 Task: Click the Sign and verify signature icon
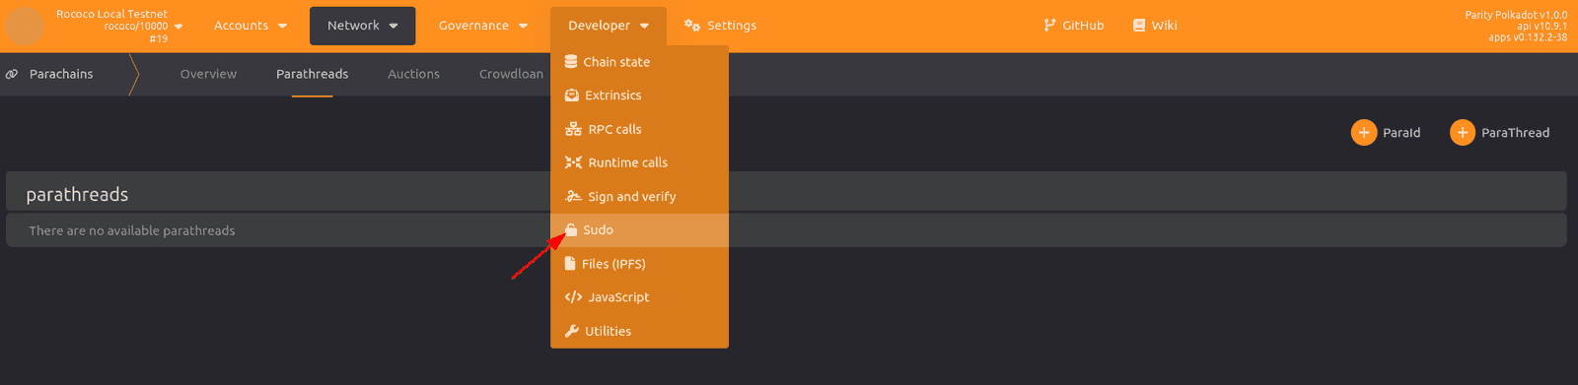pos(573,196)
